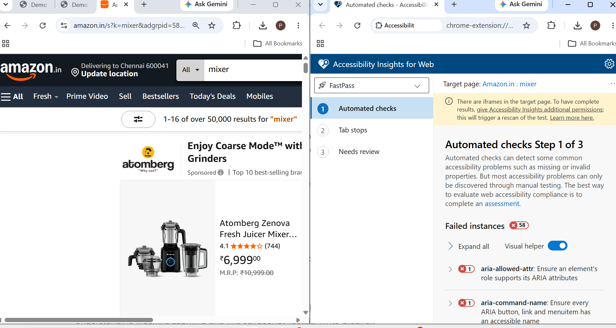Bookmark the Amazon page with the star
This screenshot has width=616, height=328.
click(x=212, y=26)
